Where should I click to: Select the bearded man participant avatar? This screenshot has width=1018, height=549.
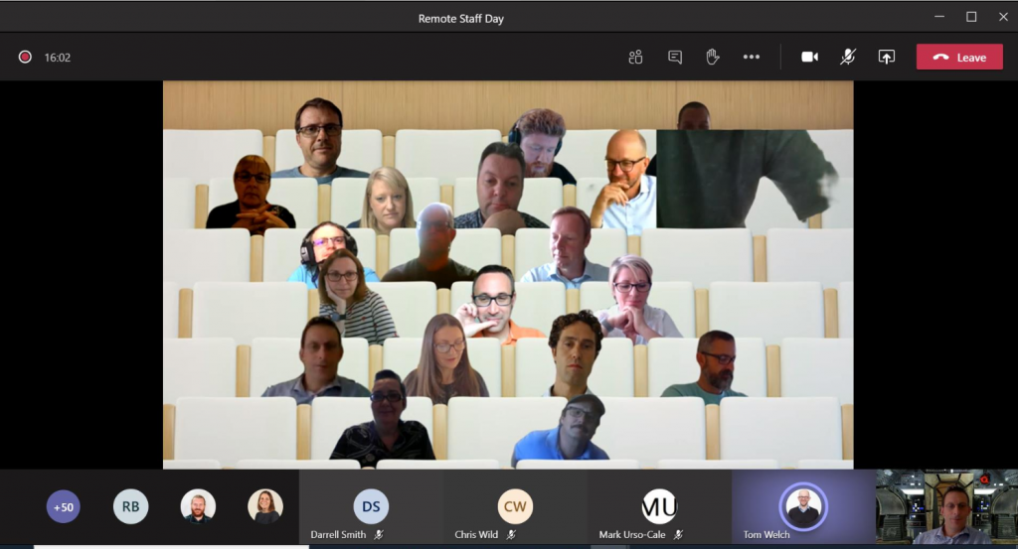click(198, 507)
